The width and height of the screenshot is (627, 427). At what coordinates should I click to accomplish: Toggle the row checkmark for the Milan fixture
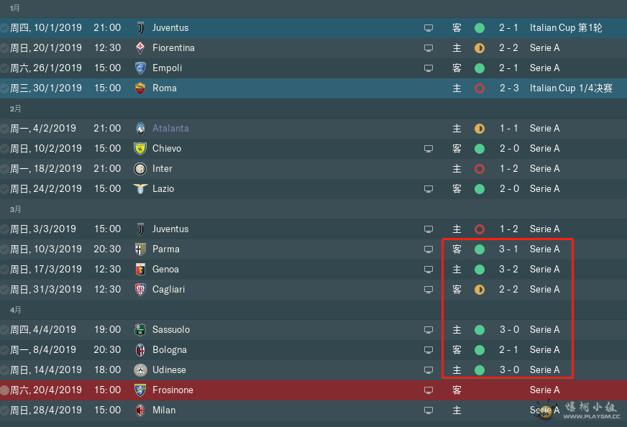(x=4, y=410)
